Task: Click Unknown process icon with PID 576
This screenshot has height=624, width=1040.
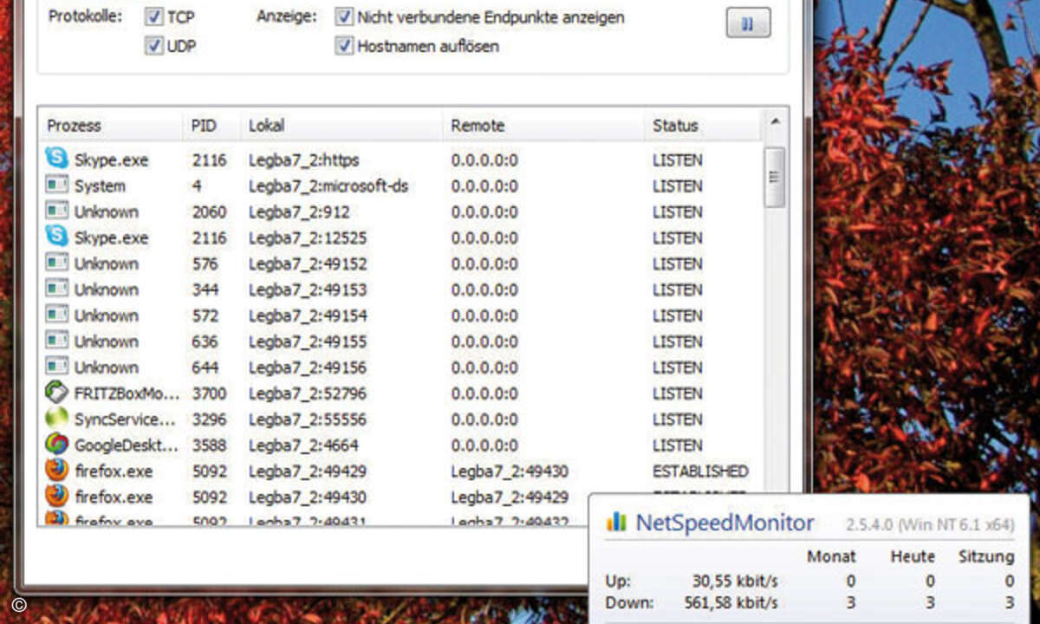Action: (56, 263)
